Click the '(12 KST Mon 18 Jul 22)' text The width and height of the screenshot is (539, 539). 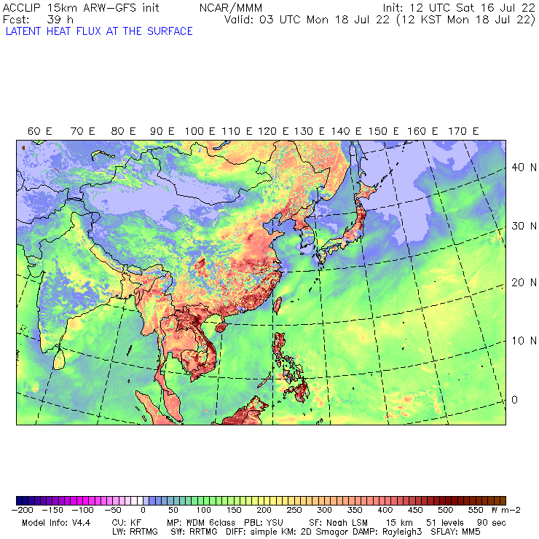465,20
